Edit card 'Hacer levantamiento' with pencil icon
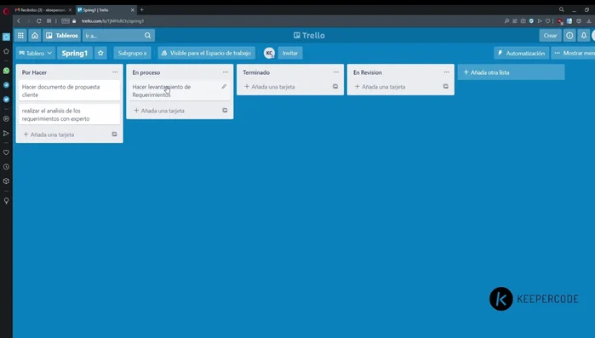This screenshot has height=338, width=595. 224,87
